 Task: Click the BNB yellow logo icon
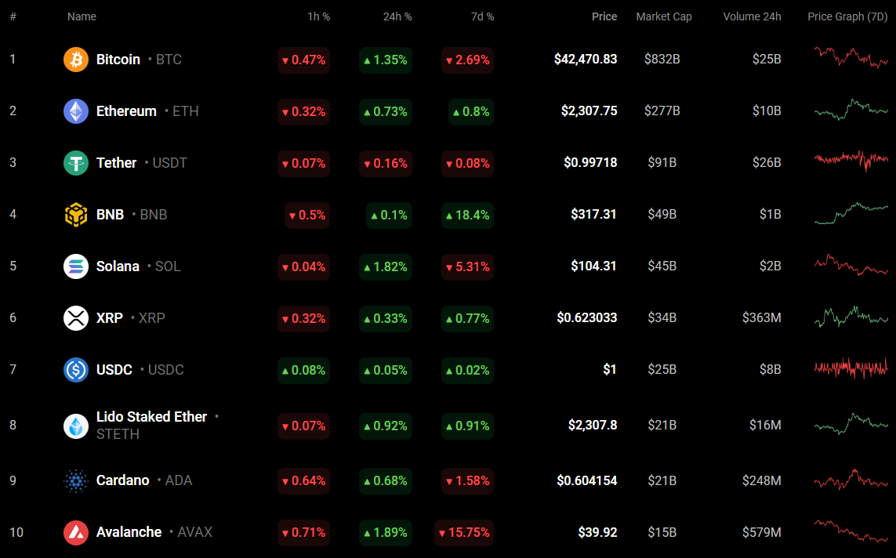click(76, 215)
